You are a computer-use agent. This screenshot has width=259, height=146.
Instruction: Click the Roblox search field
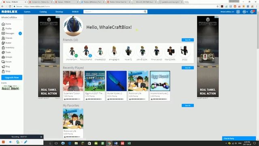(113, 12)
